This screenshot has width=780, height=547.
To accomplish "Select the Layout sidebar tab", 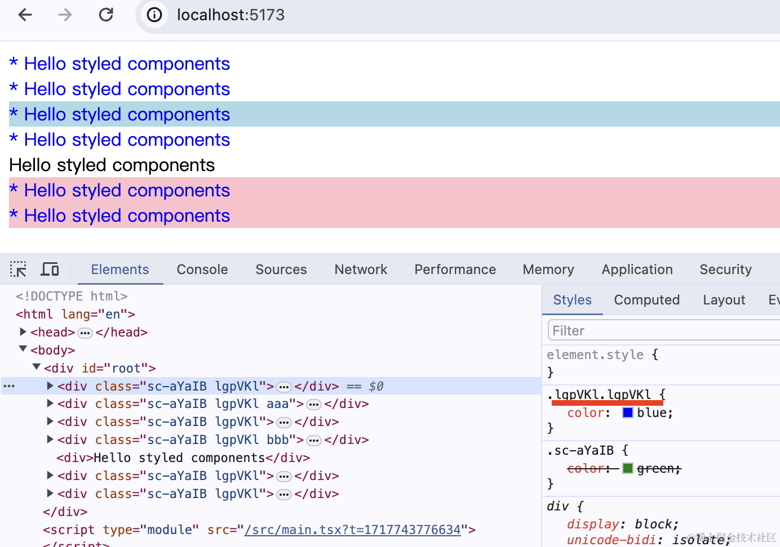I will click(724, 300).
